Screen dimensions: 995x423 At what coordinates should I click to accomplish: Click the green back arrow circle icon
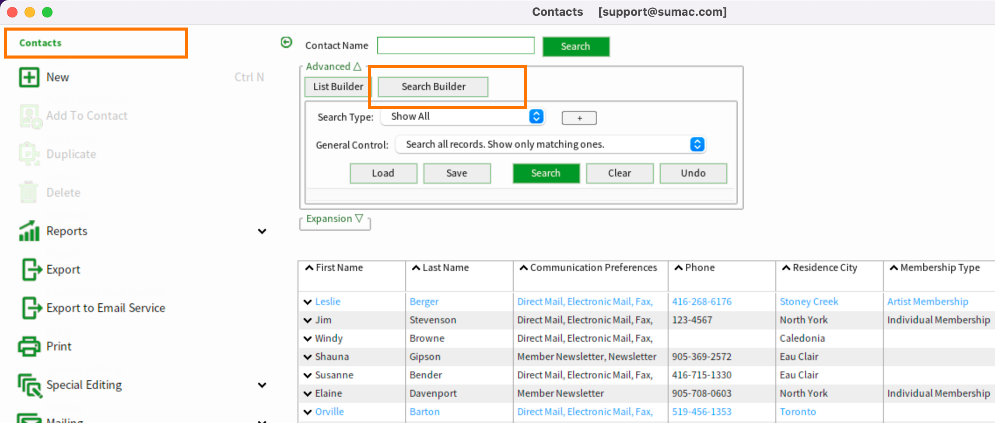pos(286,42)
